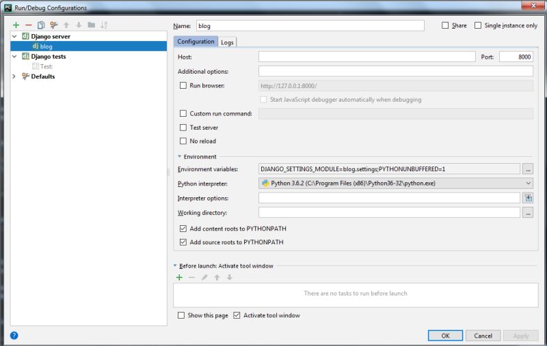The width and height of the screenshot is (547, 346).
Task: Move the configuration up in the left toolbar
Action: 66,25
